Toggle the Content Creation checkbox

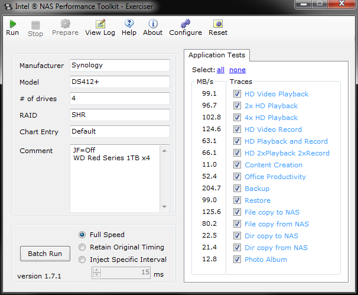click(237, 165)
